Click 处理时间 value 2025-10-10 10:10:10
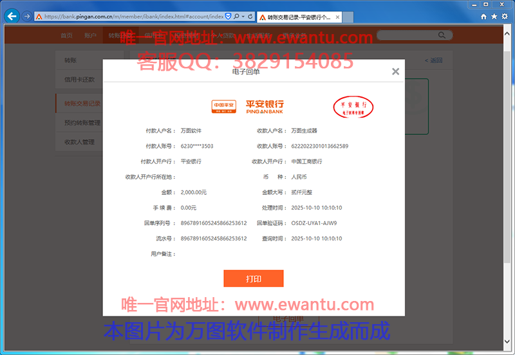Screen dimensions: 515x355 [x=316, y=208]
